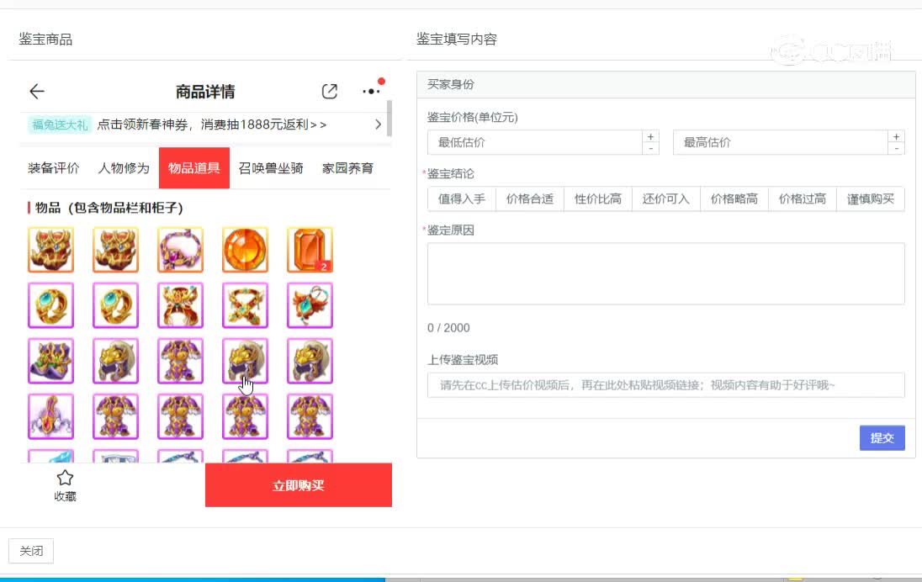Image resolution: width=922 pixels, height=582 pixels.
Task: Click inside the 鉴定原因 text area
Action: (666, 274)
